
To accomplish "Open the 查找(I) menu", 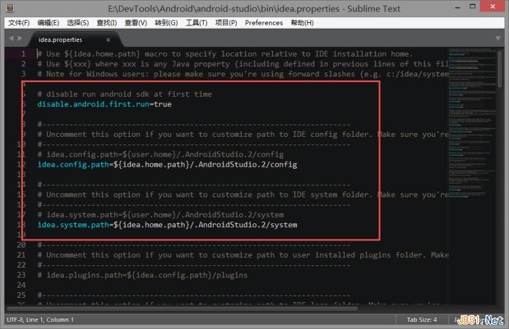I will tap(107, 23).
